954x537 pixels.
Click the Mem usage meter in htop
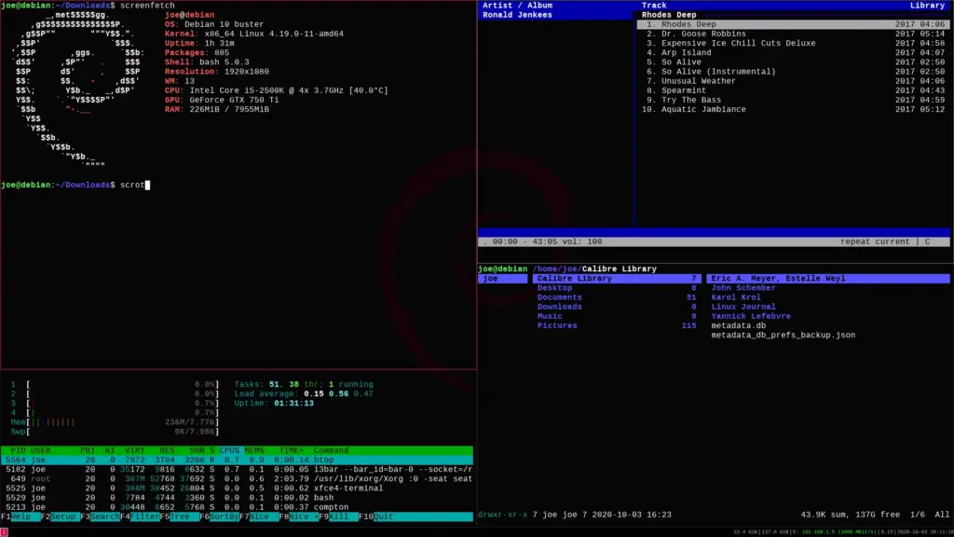[115, 422]
